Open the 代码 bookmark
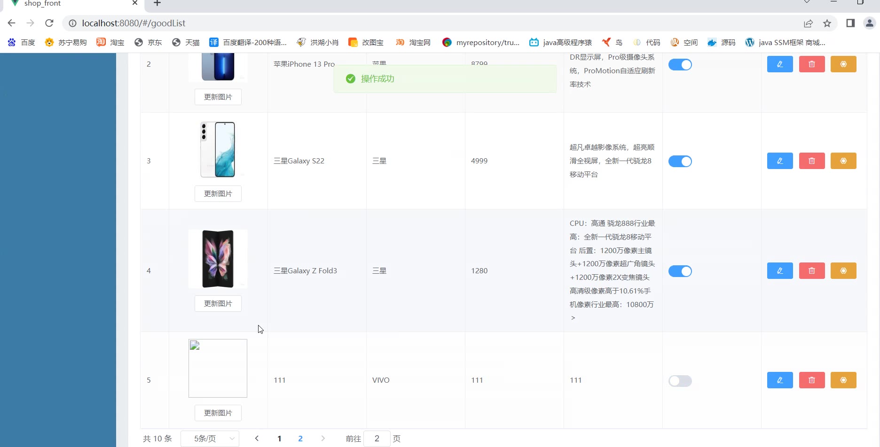The height and width of the screenshot is (447, 880). pos(647,43)
